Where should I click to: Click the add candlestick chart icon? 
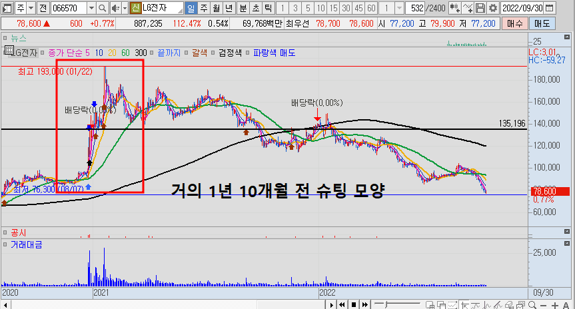(454, 8)
